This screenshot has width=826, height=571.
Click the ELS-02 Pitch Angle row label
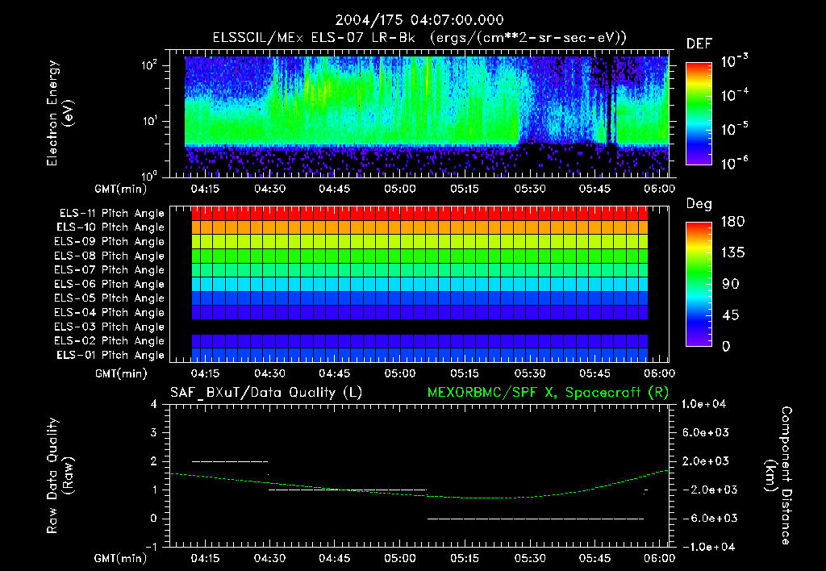pos(109,341)
